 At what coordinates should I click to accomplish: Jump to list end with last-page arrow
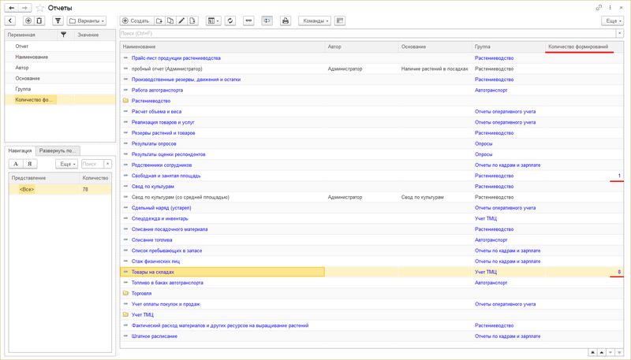pos(619,352)
